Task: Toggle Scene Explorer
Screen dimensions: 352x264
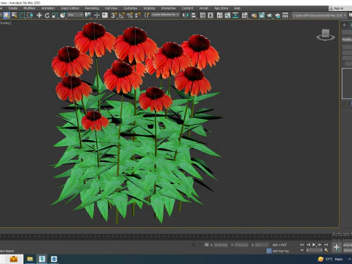Action: [x=202, y=15]
